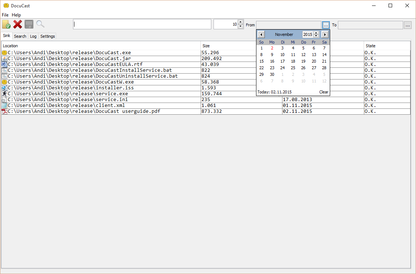Open the From date picker with the ... button
Screen dimensions: 416x274
(326, 25)
